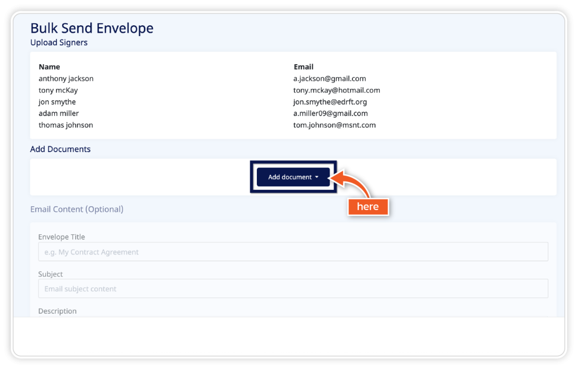Click the tony.mckay@hotmail.com email address
The width and height of the screenshot is (578, 369).
(x=336, y=90)
